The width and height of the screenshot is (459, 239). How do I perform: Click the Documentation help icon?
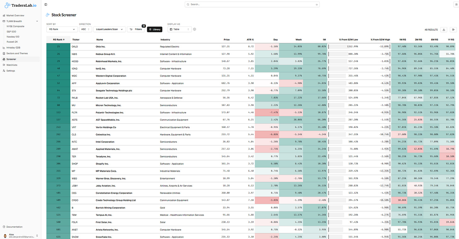4,227
